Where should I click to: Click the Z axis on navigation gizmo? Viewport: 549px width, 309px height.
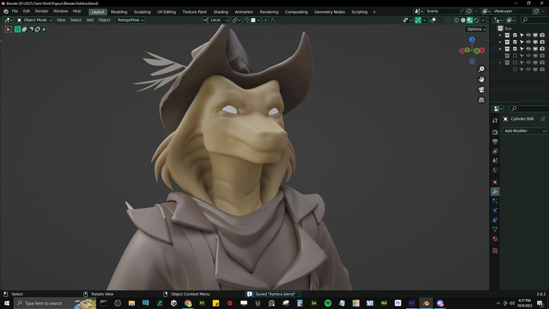pyautogui.click(x=472, y=40)
